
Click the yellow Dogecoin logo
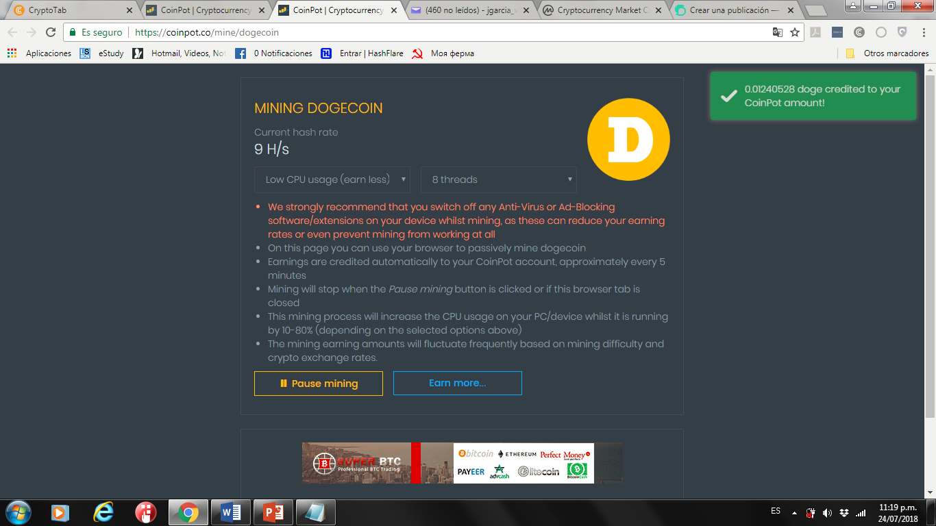tap(628, 140)
